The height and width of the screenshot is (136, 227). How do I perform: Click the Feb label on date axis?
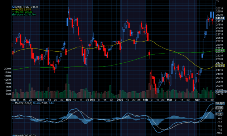tap(145, 100)
